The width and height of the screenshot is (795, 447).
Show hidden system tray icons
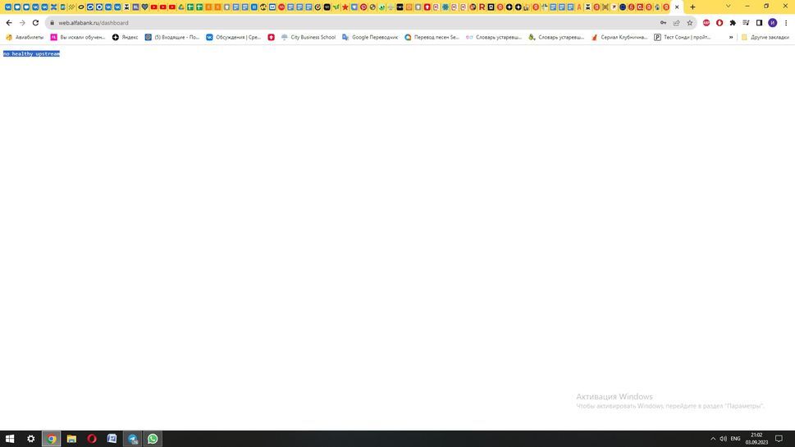712,439
